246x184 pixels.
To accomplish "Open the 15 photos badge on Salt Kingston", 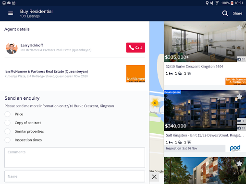I will click(241, 128).
